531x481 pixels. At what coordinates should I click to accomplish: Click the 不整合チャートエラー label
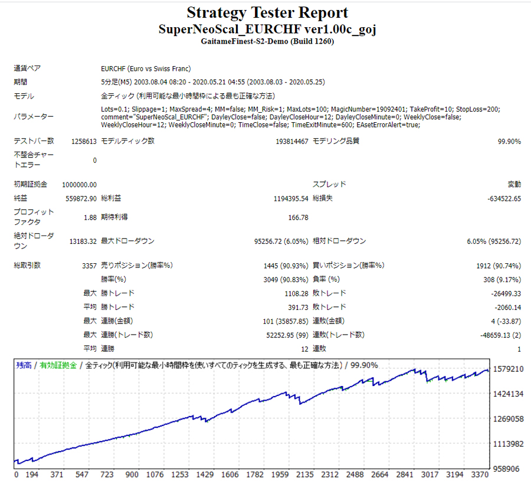click(x=34, y=160)
